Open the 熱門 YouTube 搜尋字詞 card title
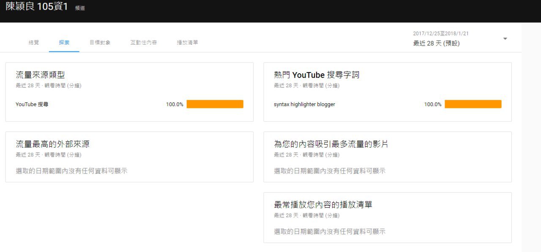Viewport: 541px width, 252px height. click(x=317, y=75)
